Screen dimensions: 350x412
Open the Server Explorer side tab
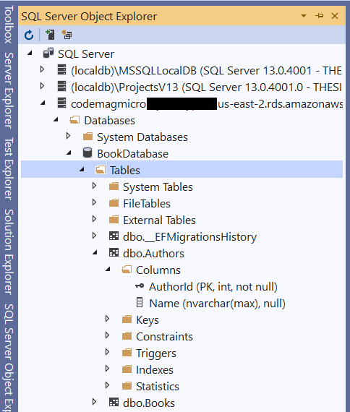(9, 90)
